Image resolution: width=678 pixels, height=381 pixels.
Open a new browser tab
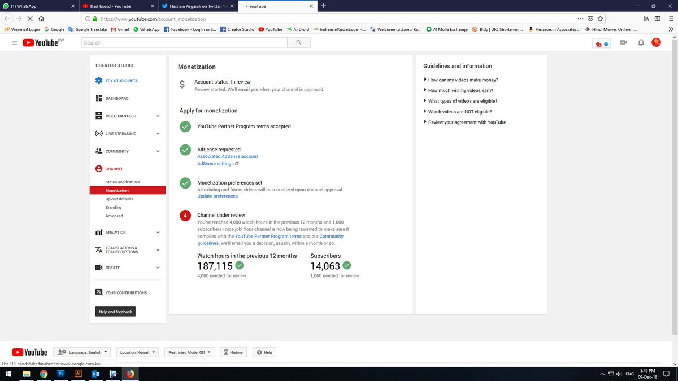pyautogui.click(x=323, y=6)
